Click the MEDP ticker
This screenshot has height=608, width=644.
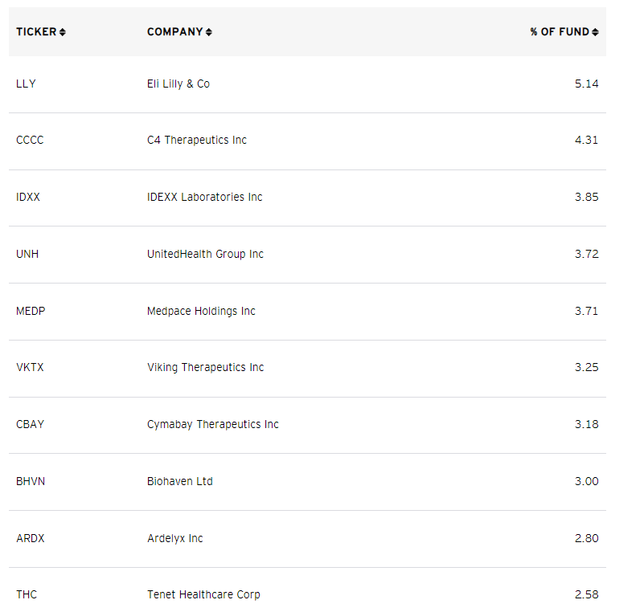(31, 311)
